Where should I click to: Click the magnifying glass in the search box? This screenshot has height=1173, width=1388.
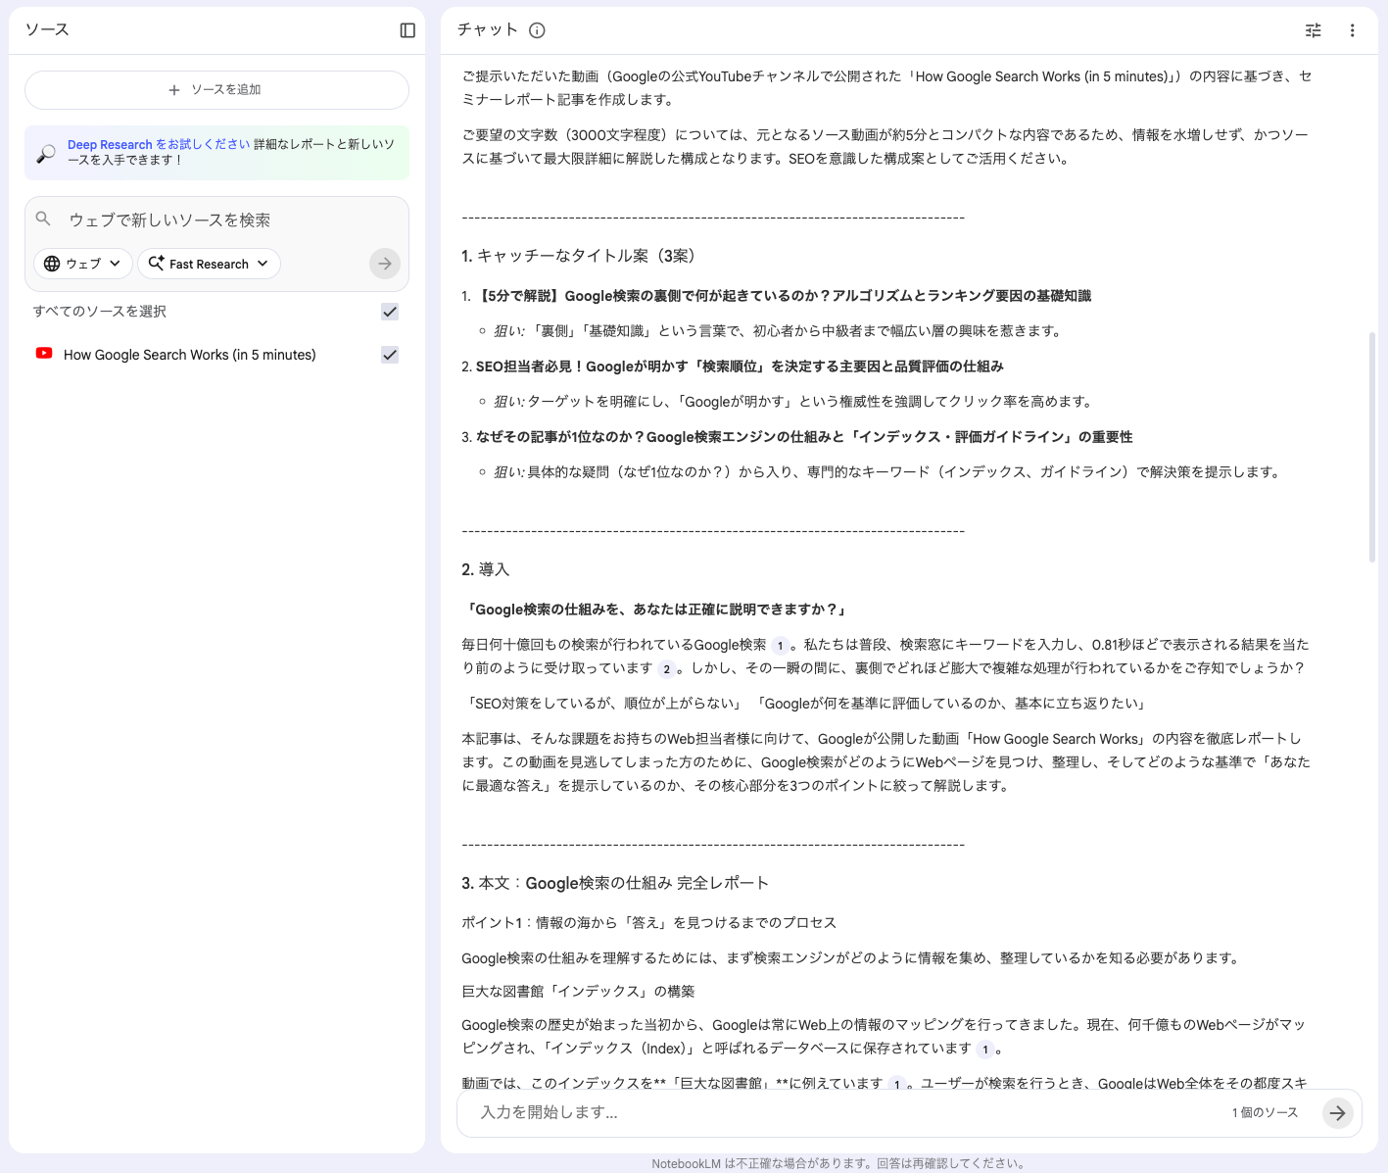click(43, 220)
